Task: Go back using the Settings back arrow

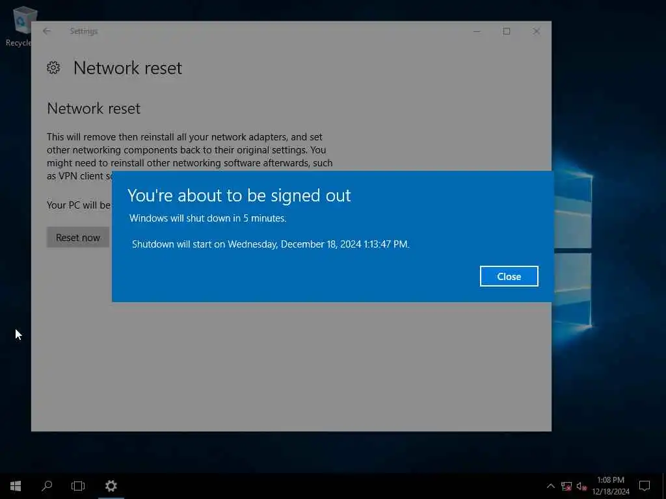Action: 47,31
